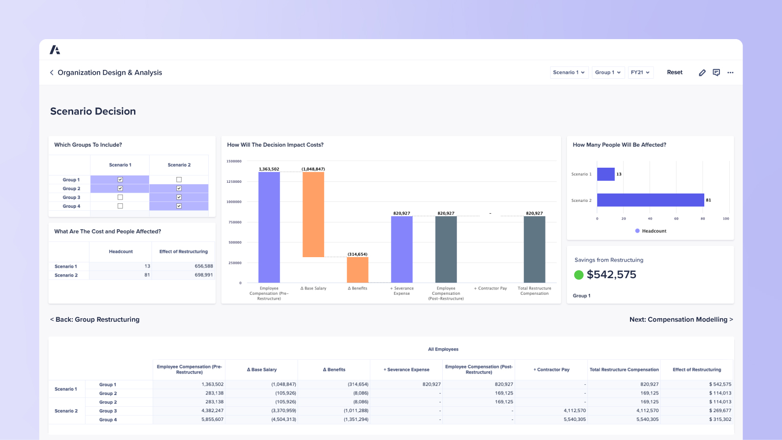Click the Scenario 2 headcount bar showing 81
The image size is (782, 440).
(650, 200)
